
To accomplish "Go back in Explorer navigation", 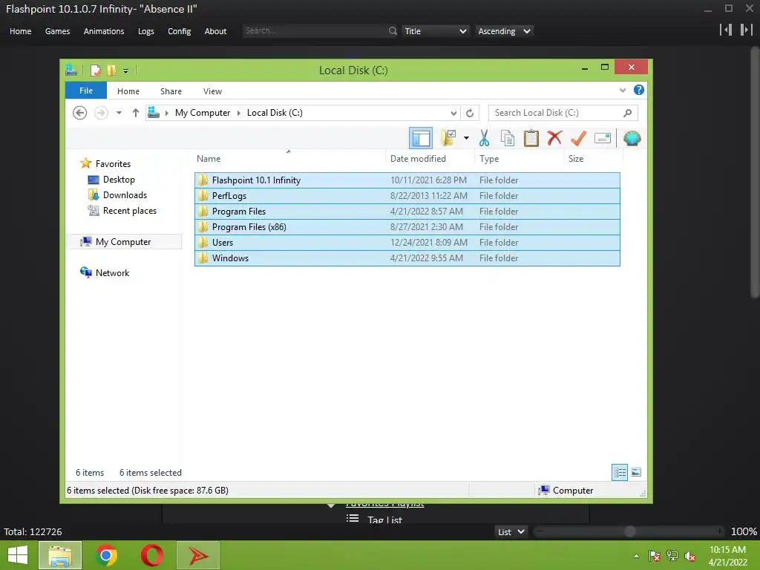I will 80,113.
